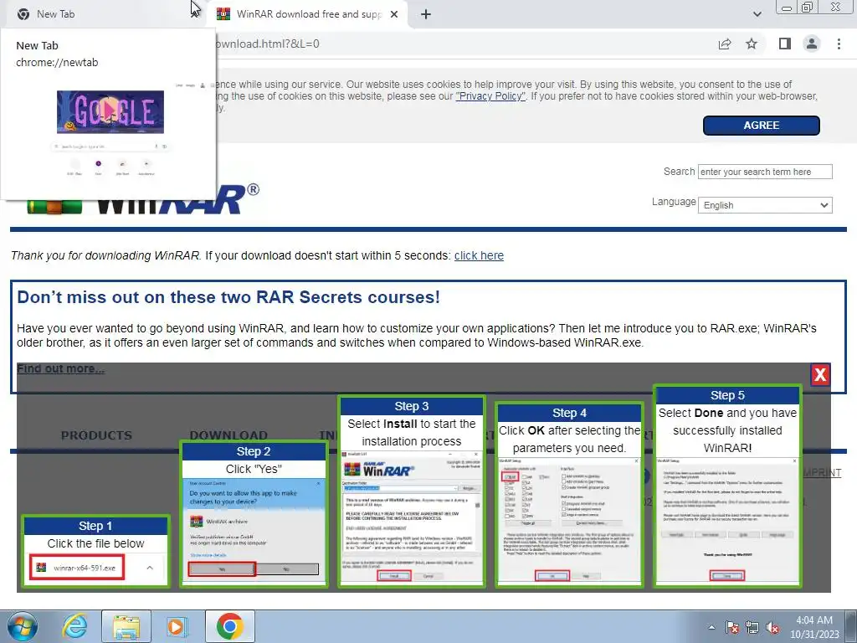This screenshot has height=643, width=857.
Task: Open the Privacy Policy link
Action: [x=490, y=96]
